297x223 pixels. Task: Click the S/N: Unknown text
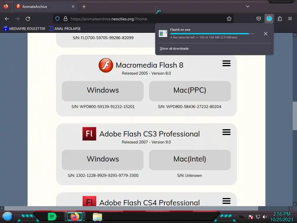189,176
